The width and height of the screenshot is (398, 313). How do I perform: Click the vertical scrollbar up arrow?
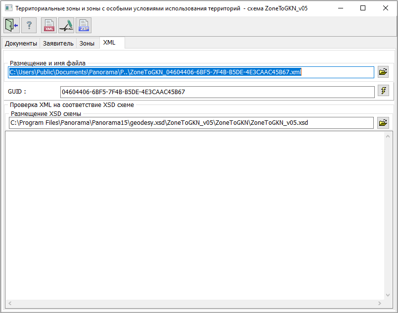pyautogui.click(x=389, y=136)
